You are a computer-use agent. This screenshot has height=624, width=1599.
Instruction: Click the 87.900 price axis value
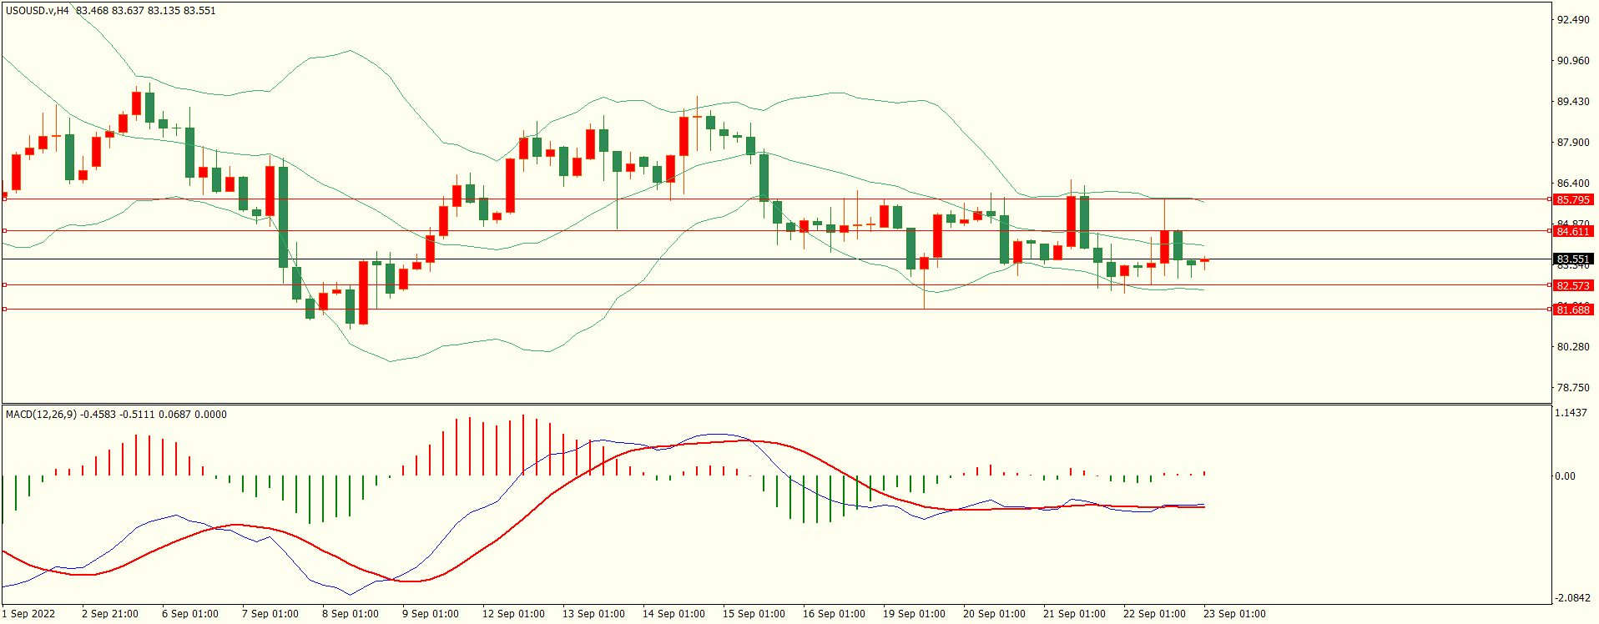click(x=1574, y=143)
